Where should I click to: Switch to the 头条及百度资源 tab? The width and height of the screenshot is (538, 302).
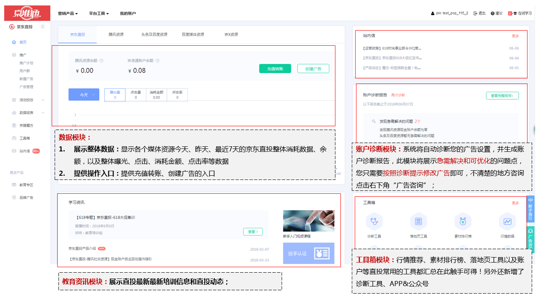pyautogui.click(x=154, y=34)
